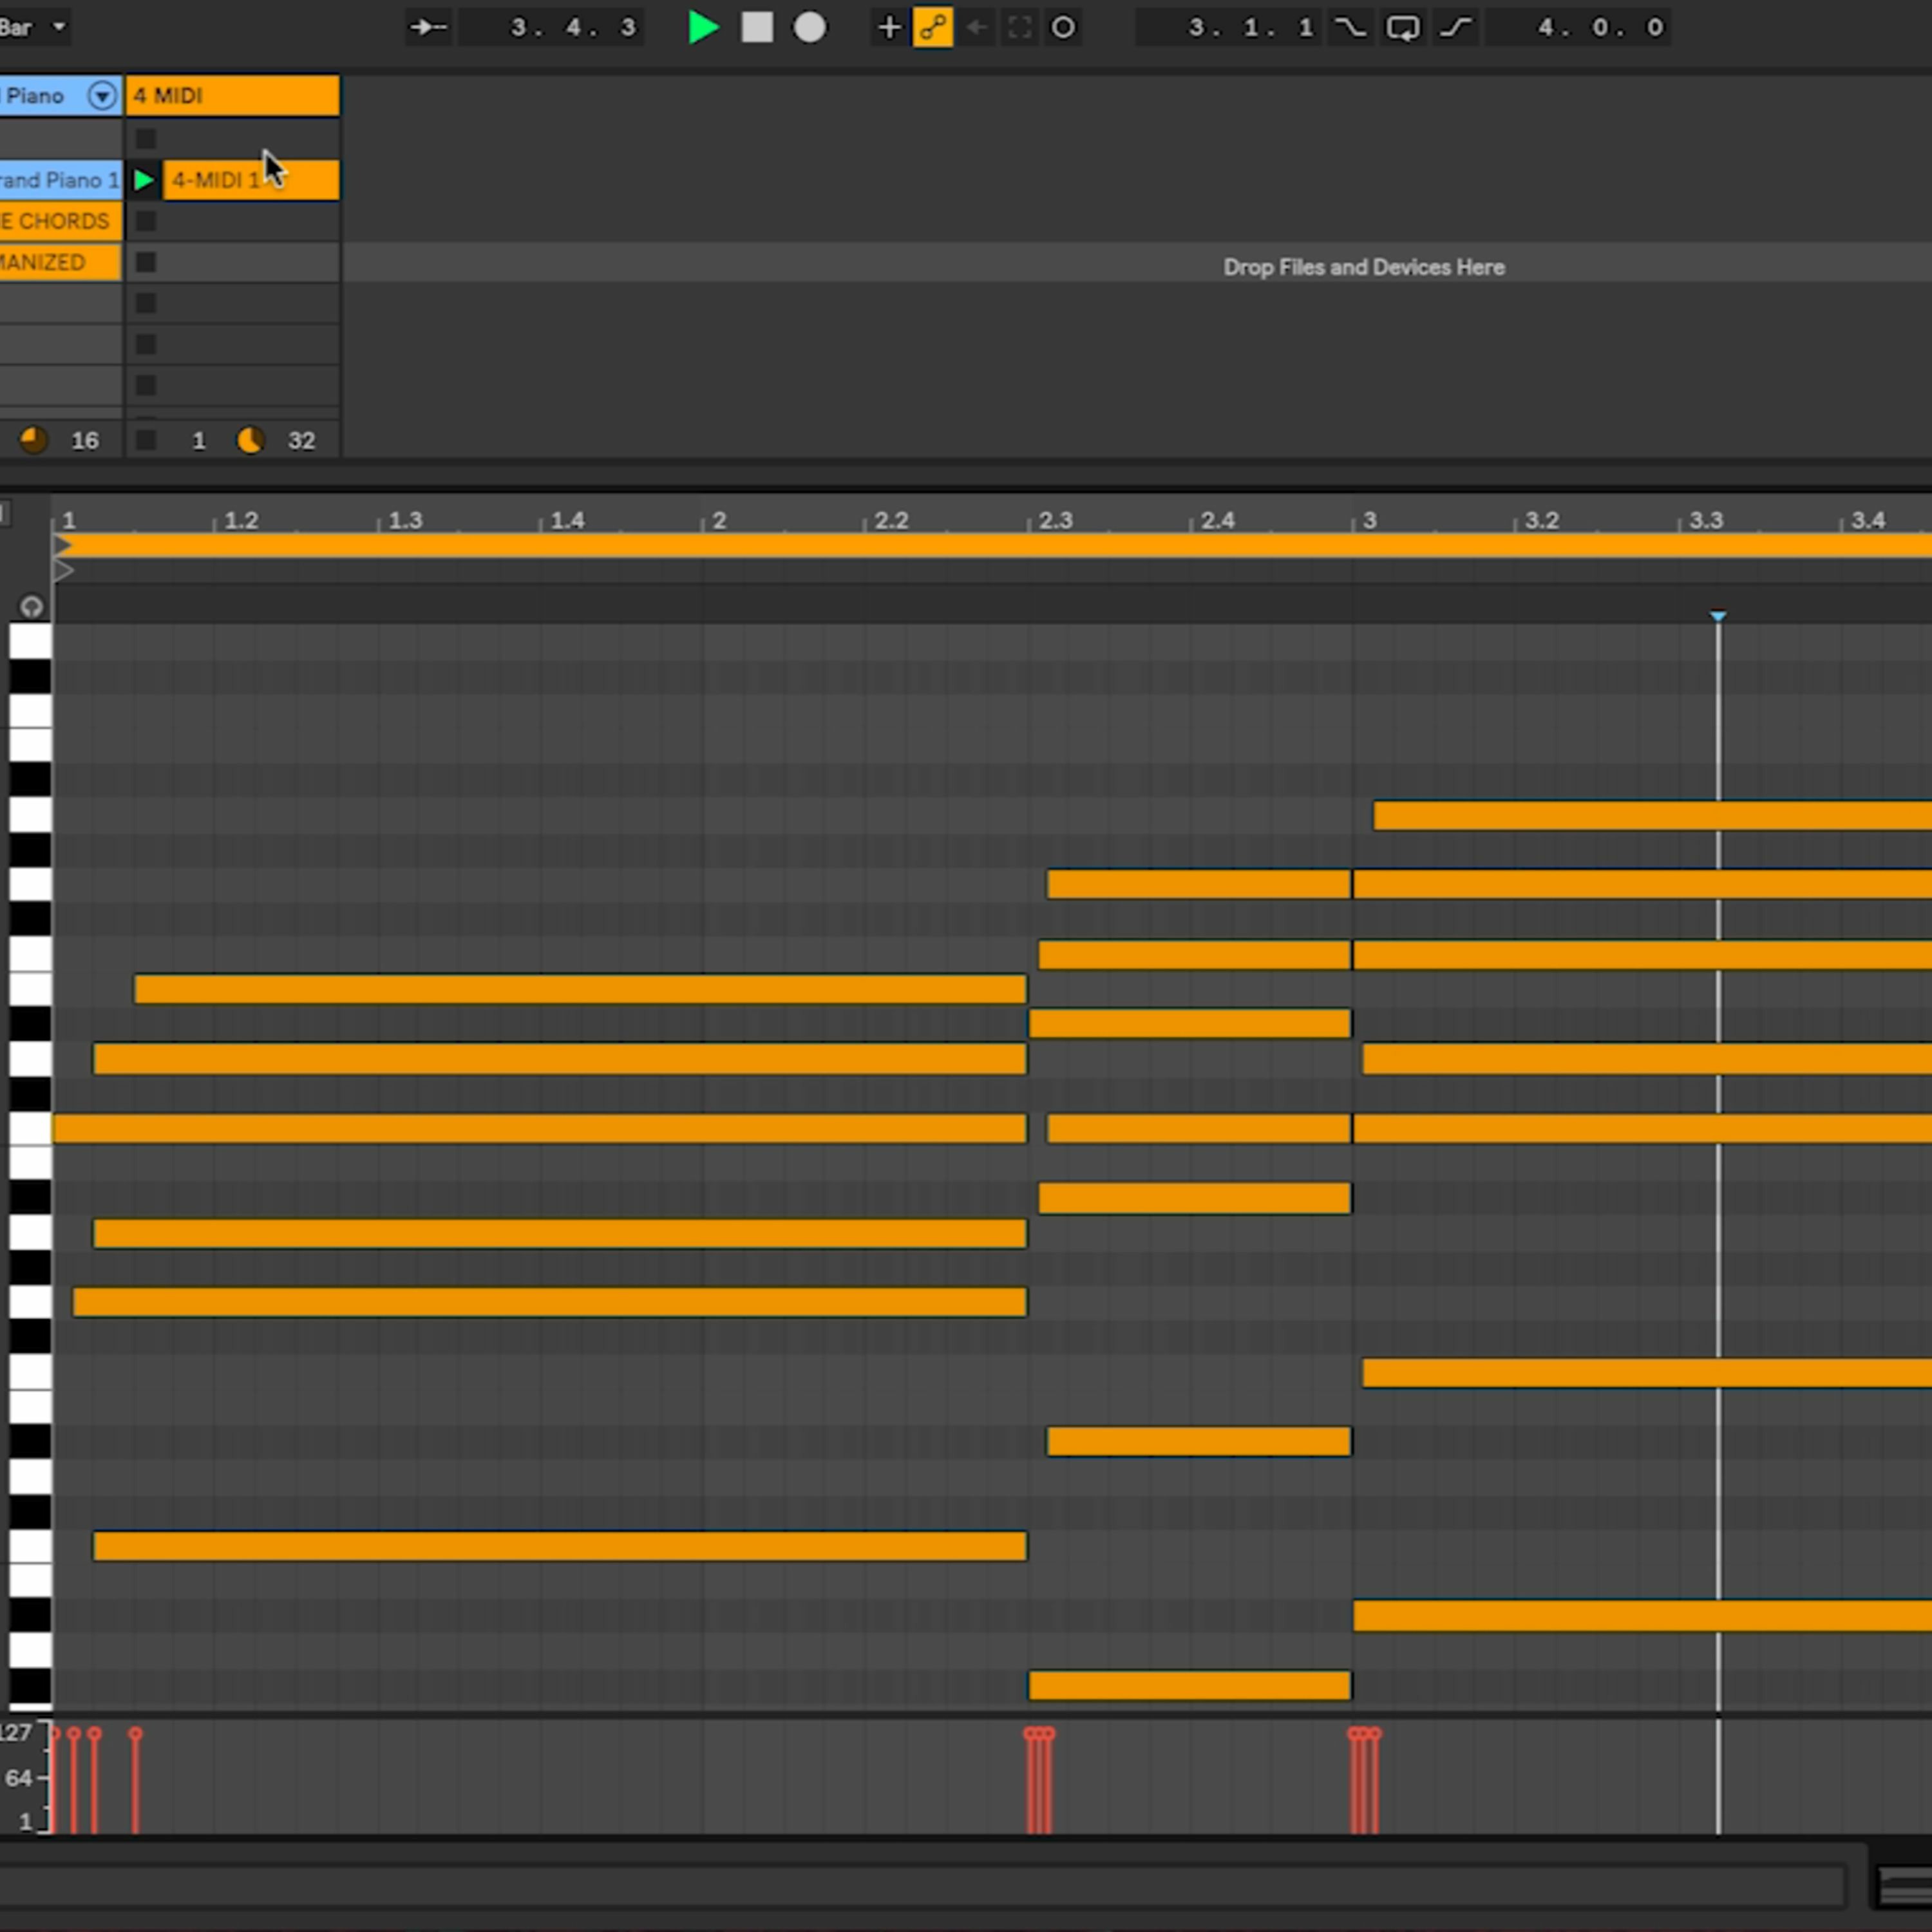Click the pie indicator next to 32
This screenshot has width=1932, height=1932.
pyautogui.click(x=250, y=440)
